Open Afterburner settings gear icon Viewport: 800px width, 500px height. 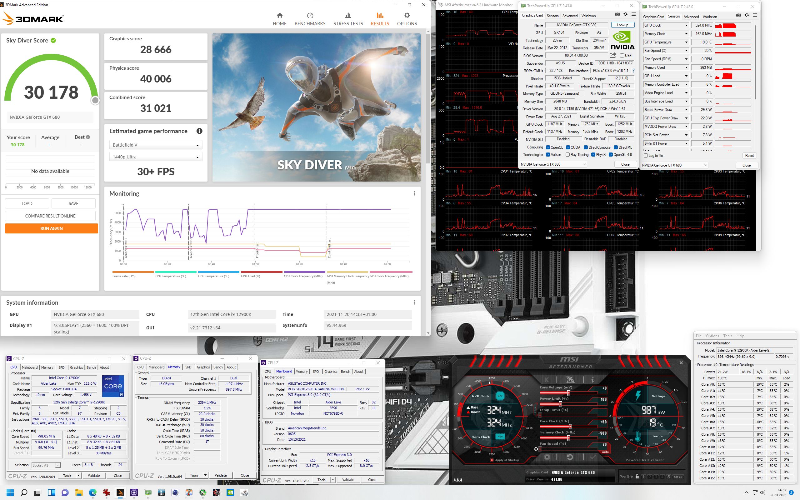tap(547, 457)
